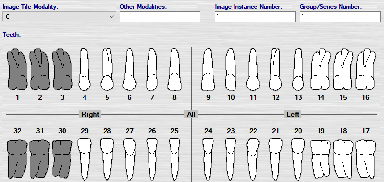Viewport: 384px width, 182px height.
Task: Click the number label 8 under upper incisor
Action: [x=174, y=98]
